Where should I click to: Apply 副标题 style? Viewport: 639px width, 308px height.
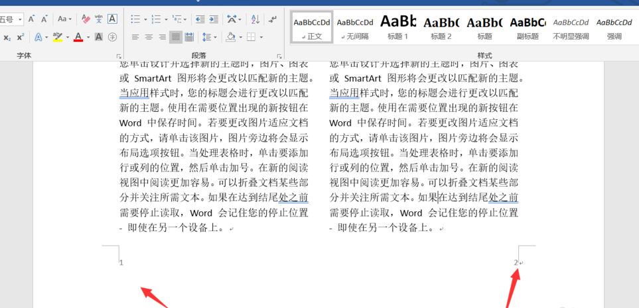528,27
